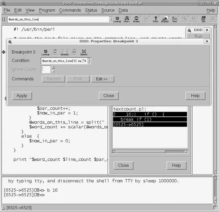The width and height of the screenshot is (219, 212).
Task: Click the Print toolbar icon
Action: click(x=155, y=19)
